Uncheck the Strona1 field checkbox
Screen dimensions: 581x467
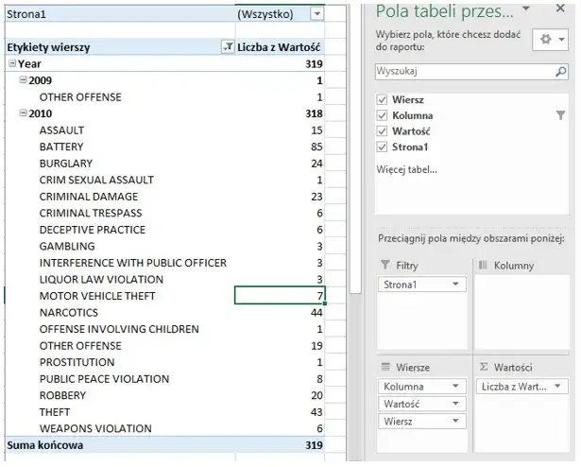point(382,147)
